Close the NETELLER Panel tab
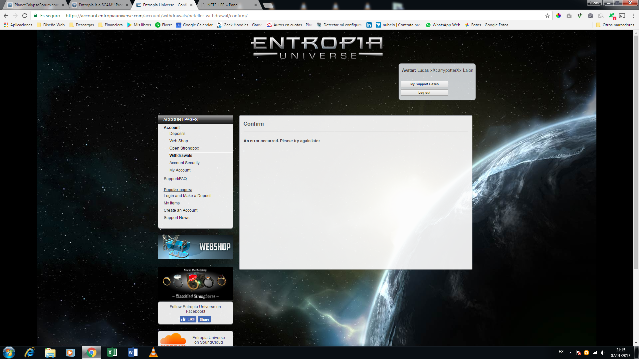The height and width of the screenshot is (359, 639). pos(256,5)
